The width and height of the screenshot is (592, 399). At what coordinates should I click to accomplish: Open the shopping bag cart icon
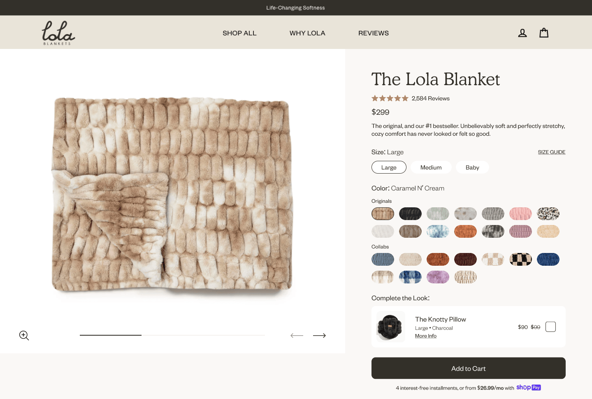[544, 33]
